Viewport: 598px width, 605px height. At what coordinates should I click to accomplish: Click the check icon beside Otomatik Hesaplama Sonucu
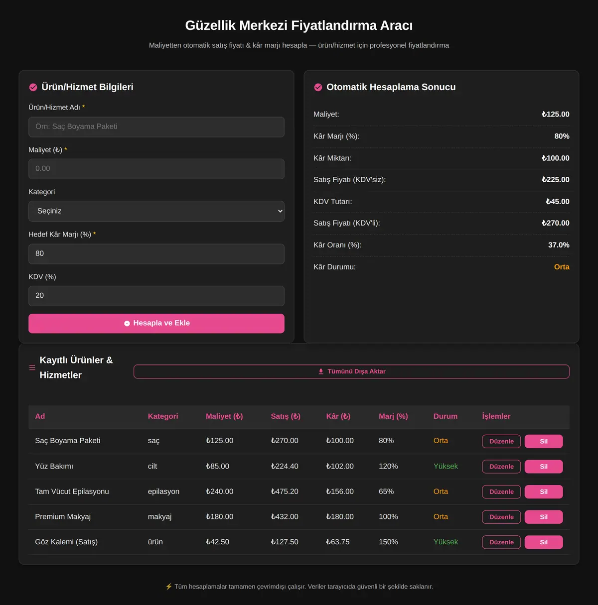(x=318, y=87)
